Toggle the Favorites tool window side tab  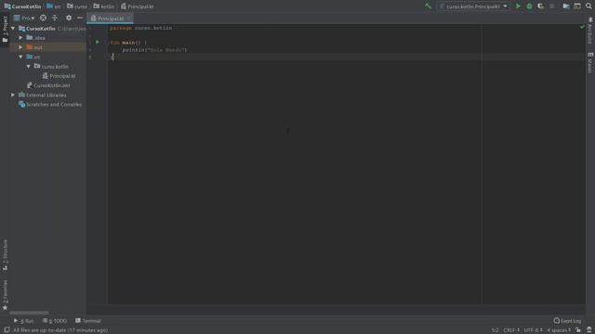coord(5,295)
